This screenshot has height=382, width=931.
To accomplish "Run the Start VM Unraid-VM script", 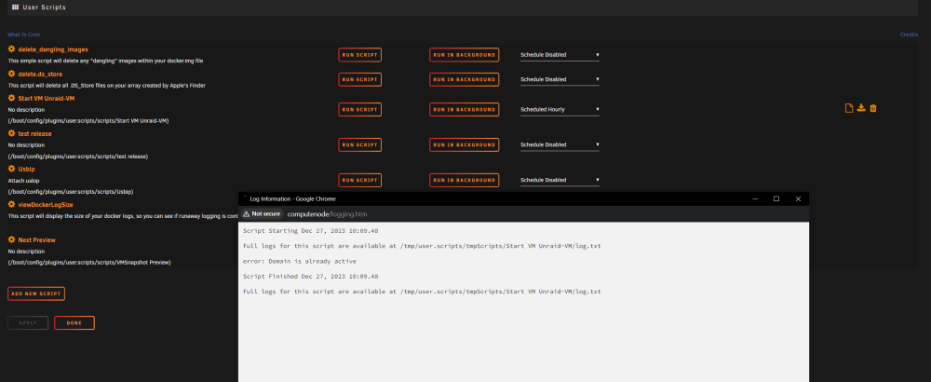I will coord(359,109).
